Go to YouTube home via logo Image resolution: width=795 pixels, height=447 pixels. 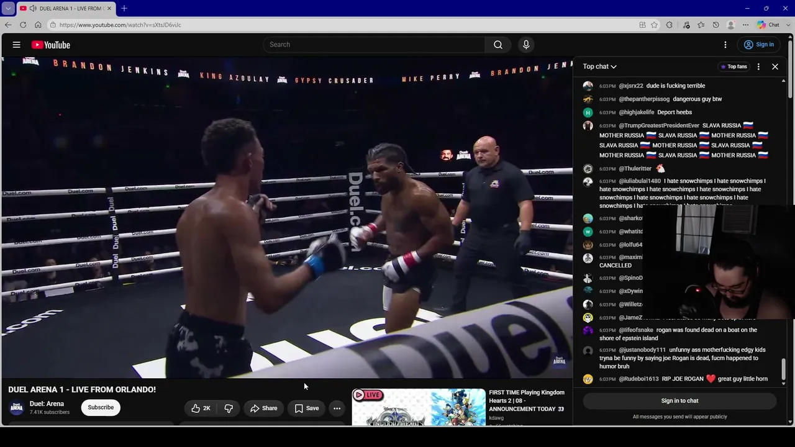(x=51, y=45)
